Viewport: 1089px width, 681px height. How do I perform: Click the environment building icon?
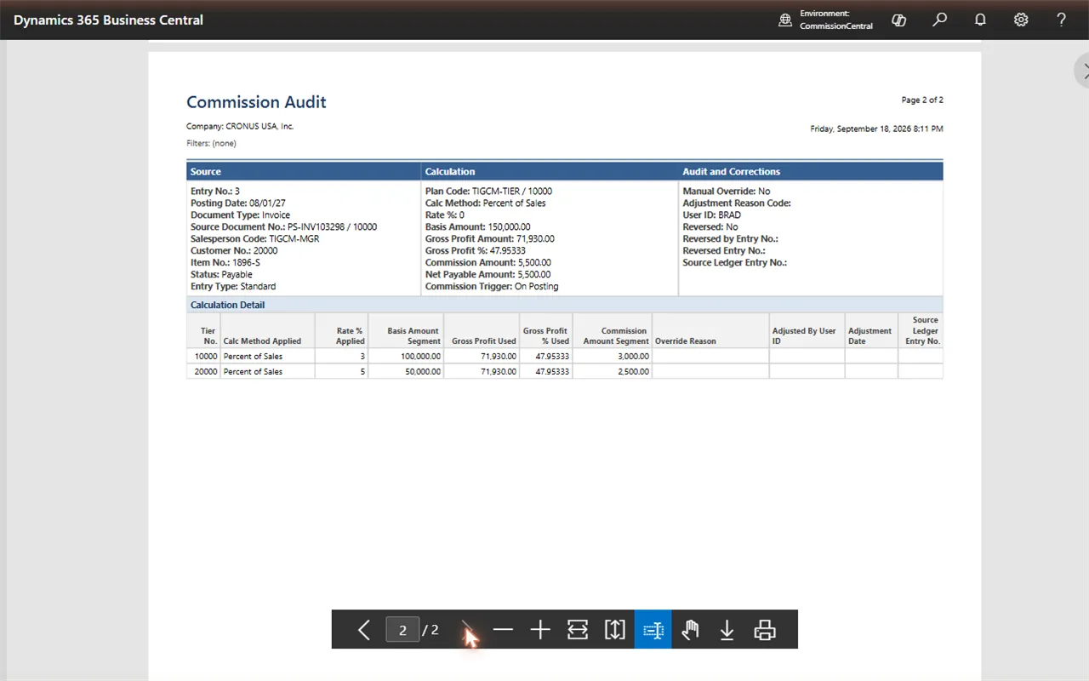[x=785, y=20]
